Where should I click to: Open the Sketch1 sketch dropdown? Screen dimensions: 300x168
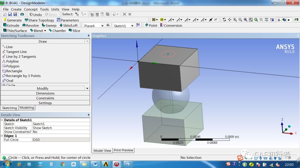[x=132, y=26]
